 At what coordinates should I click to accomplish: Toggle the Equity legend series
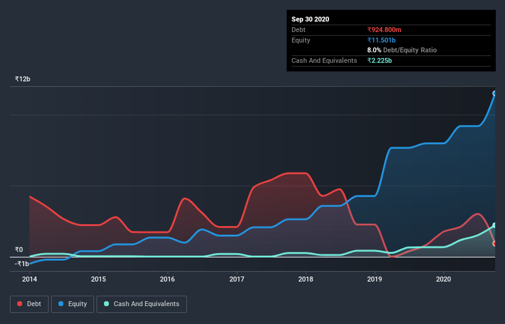(x=73, y=304)
